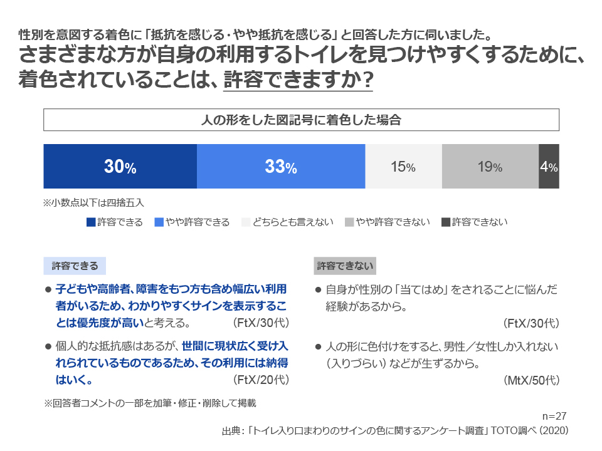Click the 子どもや高齢者 highlighted comment
This screenshot has width=602, height=451.
pyautogui.click(x=171, y=306)
